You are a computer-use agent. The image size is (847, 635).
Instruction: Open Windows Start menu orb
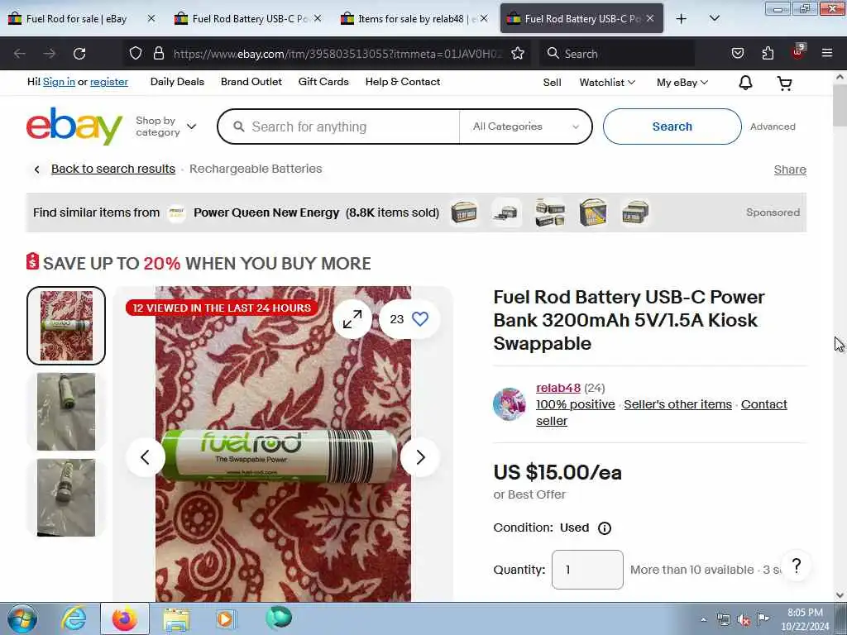click(x=22, y=618)
